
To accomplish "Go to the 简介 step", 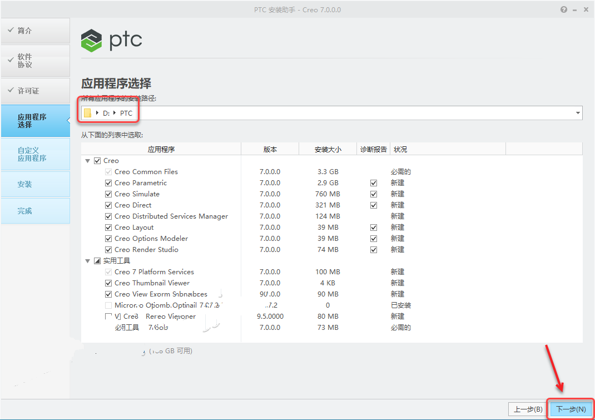I will (35, 31).
